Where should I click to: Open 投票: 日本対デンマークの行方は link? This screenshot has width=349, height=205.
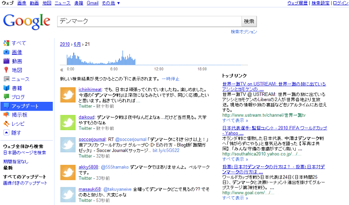coord(274,169)
